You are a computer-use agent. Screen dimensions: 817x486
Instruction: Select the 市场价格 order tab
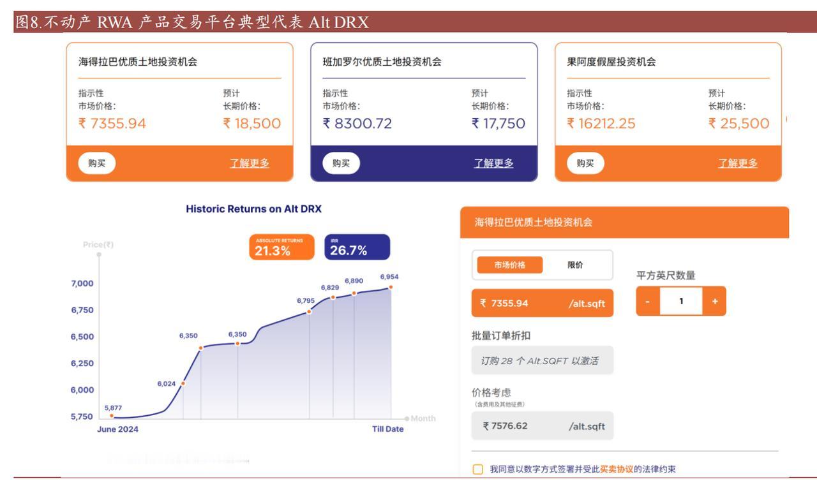[510, 265]
